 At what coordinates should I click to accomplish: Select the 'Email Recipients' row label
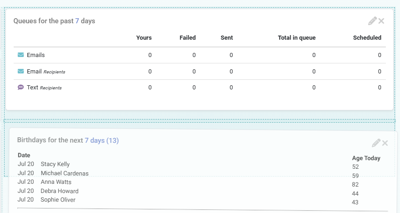coord(46,72)
